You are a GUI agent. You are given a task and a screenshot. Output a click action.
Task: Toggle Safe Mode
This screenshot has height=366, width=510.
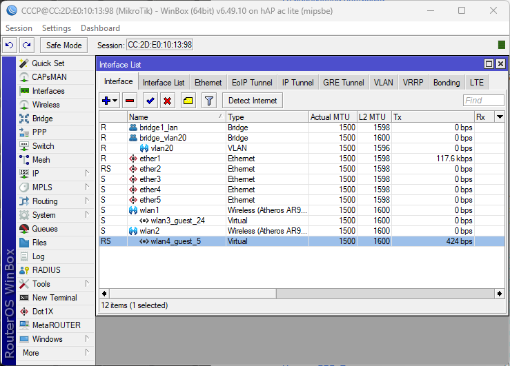click(63, 45)
